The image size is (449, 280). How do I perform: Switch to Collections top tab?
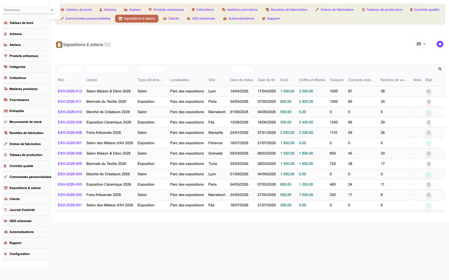(x=202, y=10)
